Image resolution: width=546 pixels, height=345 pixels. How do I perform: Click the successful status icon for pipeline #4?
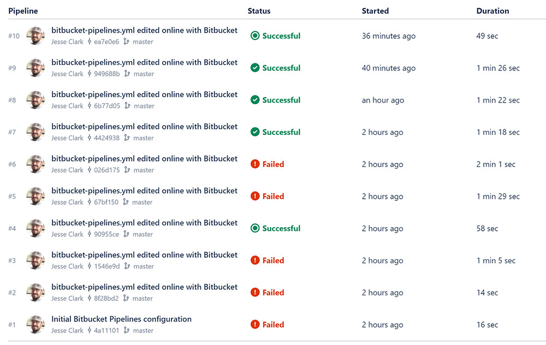pyautogui.click(x=255, y=229)
